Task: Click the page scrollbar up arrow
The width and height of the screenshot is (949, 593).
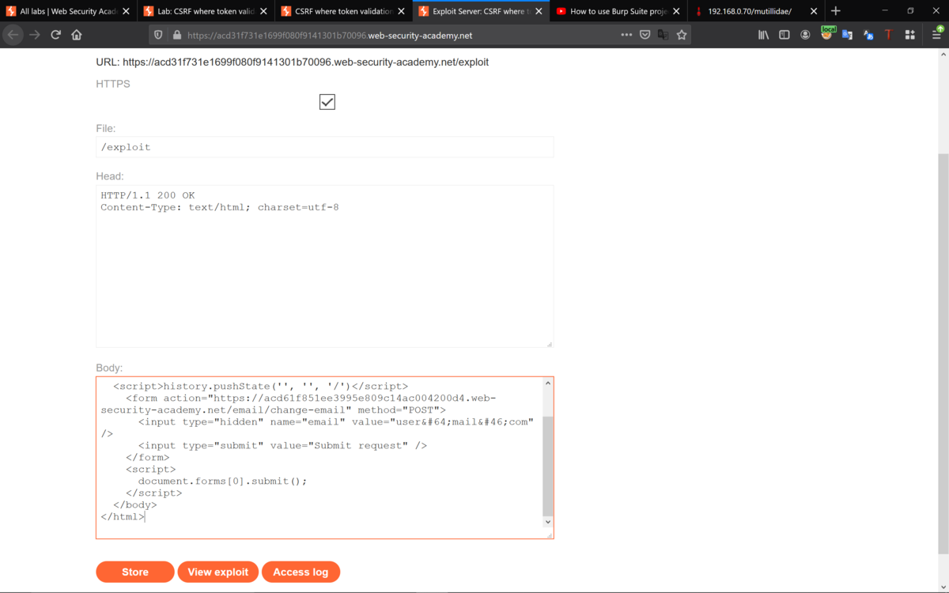Action: [943, 55]
